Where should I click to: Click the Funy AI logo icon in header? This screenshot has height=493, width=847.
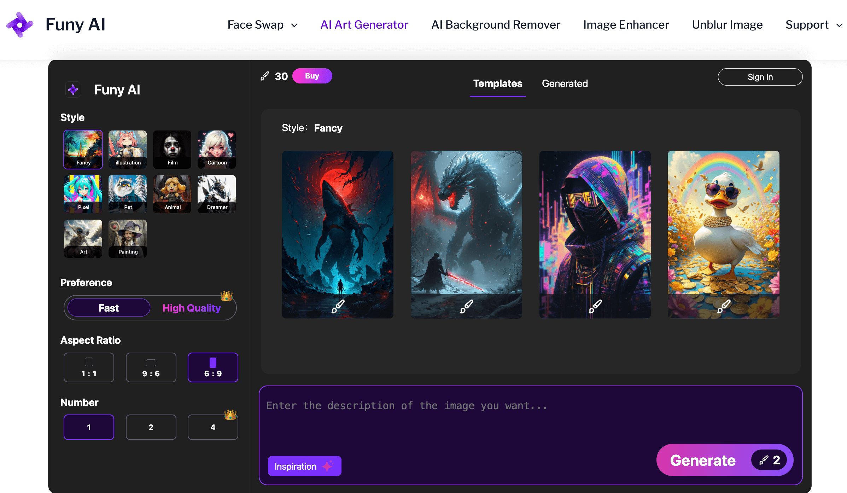click(20, 25)
